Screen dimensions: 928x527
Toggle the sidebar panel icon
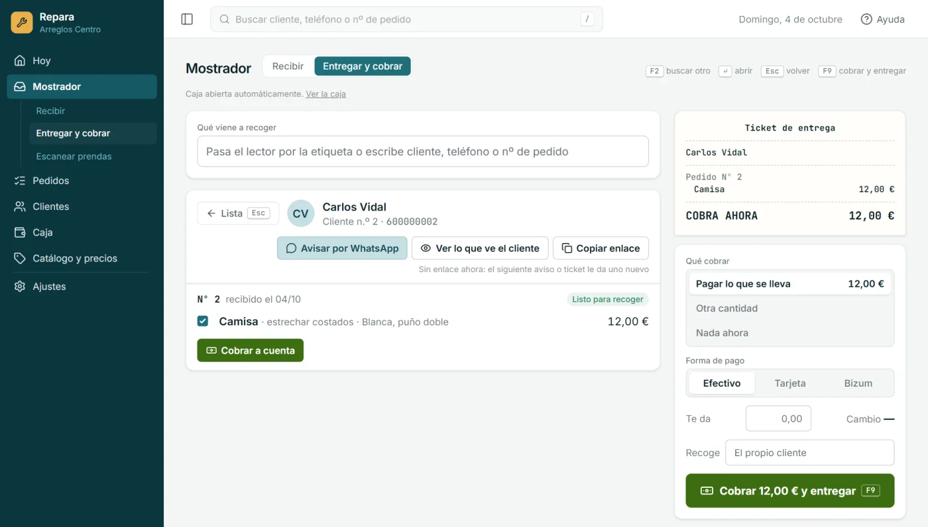point(187,19)
